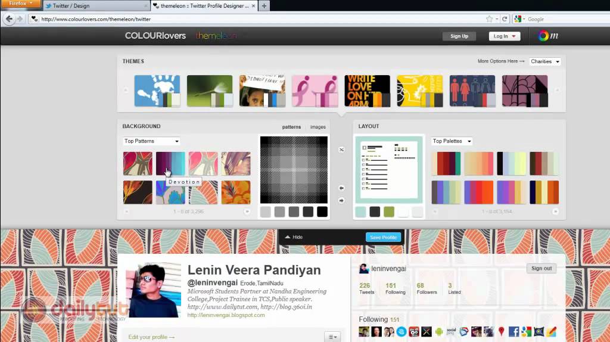Click the 151 Following count

pyautogui.click(x=396, y=288)
